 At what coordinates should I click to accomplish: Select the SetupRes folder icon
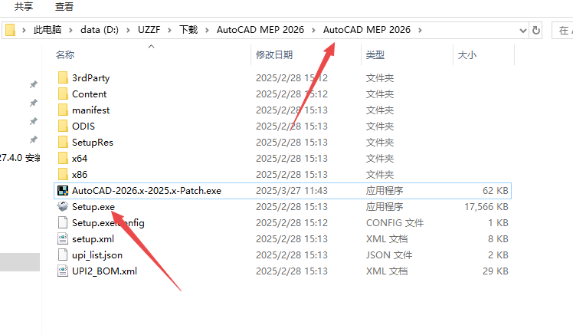tap(63, 142)
